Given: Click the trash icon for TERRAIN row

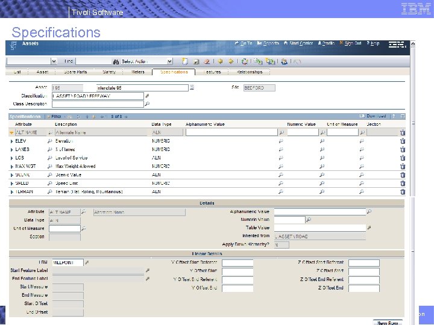Looking at the screenshot, I should coord(403,191).
